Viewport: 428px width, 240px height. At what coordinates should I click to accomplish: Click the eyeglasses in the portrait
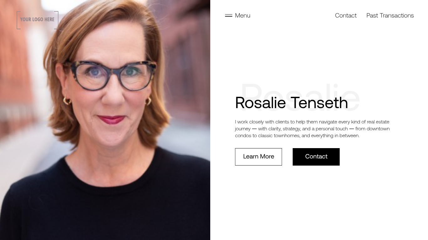tap(111, 74)
